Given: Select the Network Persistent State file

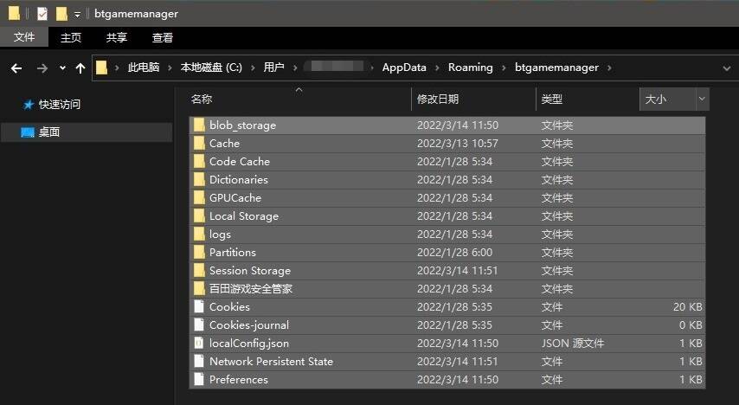Looking at the screenshot, I should 271,361.
